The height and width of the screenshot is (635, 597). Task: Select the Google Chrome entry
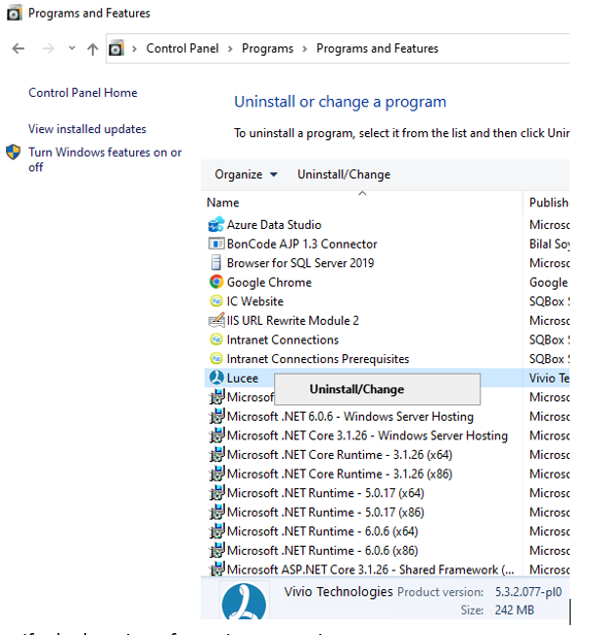269,282
